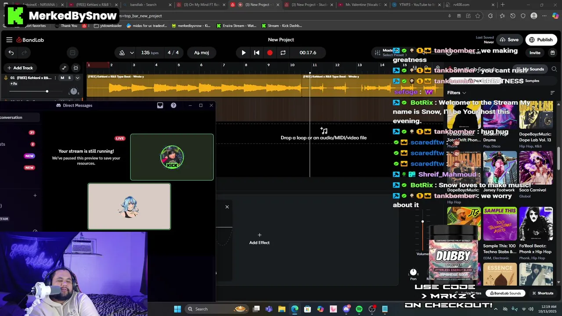Click the Add Track button
This screenshot has width=562, height=316.
[x=20, y=68]
